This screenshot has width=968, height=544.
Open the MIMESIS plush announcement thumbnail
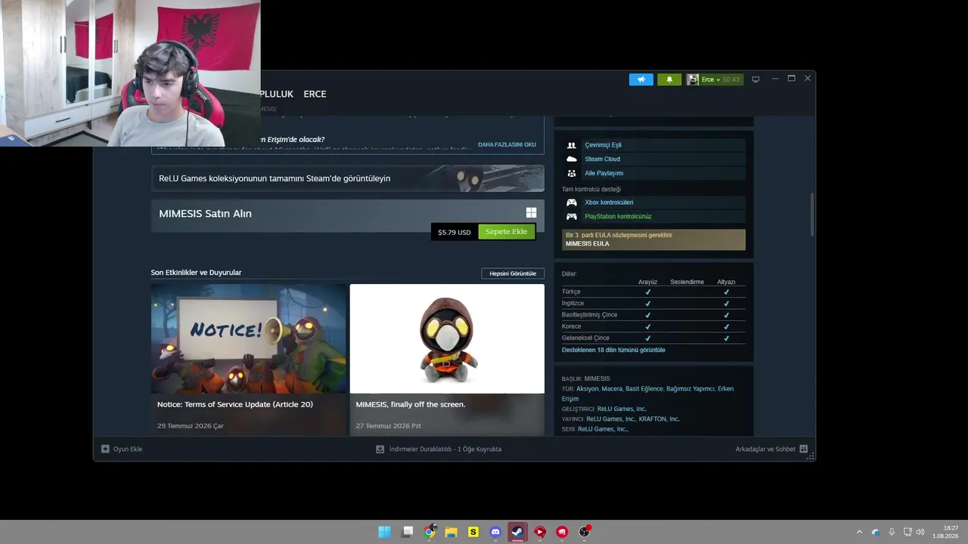[447, 338]
